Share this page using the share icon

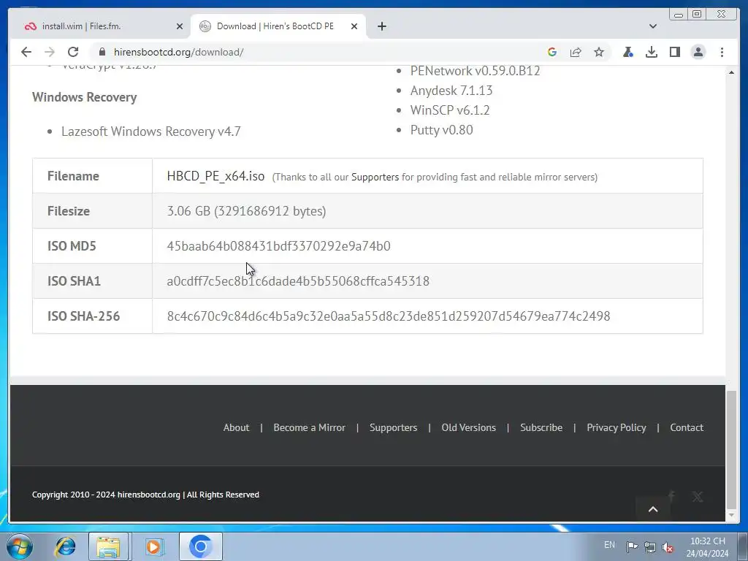tap(576, 52)
